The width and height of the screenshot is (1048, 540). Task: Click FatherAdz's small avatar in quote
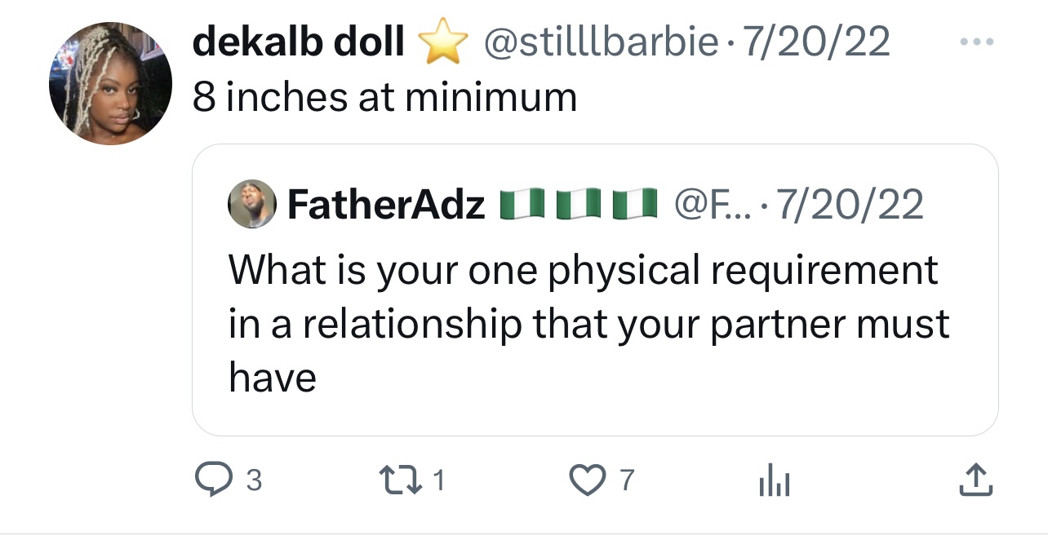click(x=251, y=204)
